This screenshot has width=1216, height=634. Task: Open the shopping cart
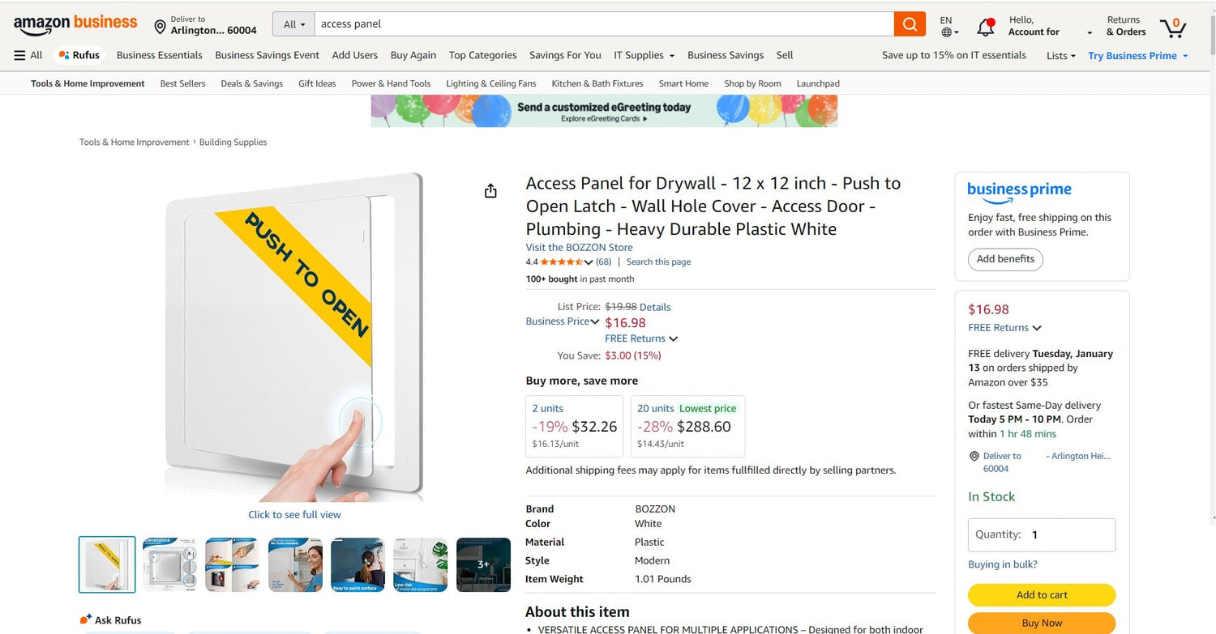(x=1172, y=28)
